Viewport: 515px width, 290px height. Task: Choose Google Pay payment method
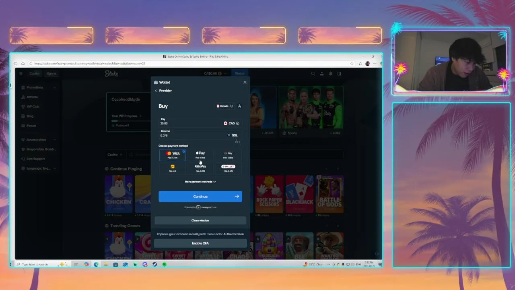coord(228,155)
